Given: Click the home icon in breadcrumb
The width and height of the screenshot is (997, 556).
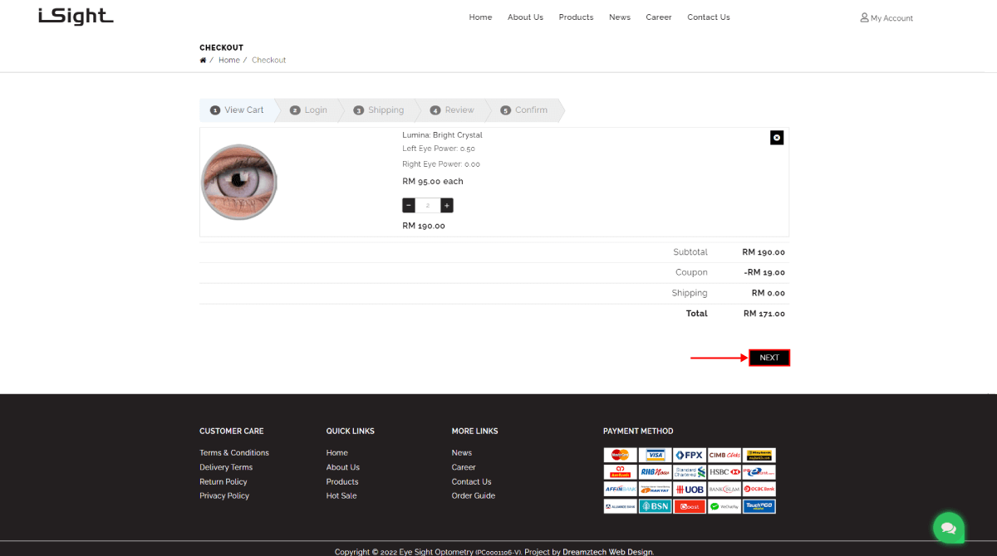Looking at the screenshot, I should coord(203,60).
